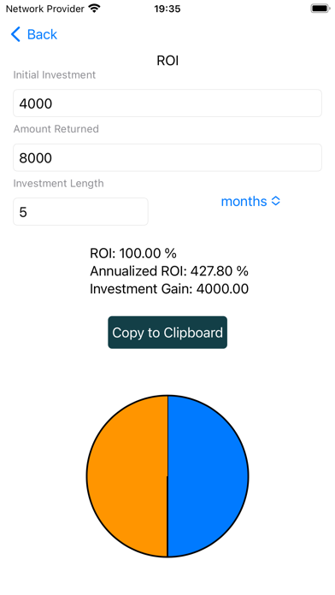Tap the Annualized ROI result line
The height and width of the screenshot is (595, 335).
pos(169,271)
